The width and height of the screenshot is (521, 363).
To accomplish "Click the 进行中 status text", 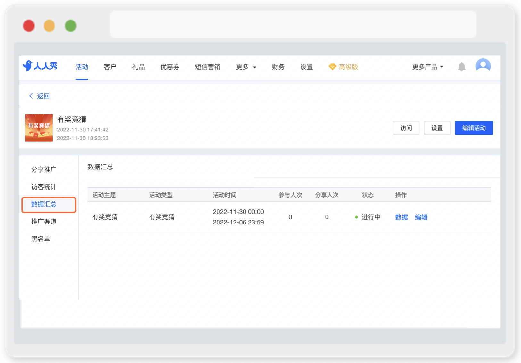I will (x=371, y=217).
